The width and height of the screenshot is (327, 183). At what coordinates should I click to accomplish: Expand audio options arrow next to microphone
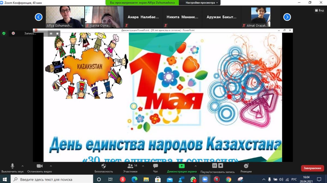22,166
